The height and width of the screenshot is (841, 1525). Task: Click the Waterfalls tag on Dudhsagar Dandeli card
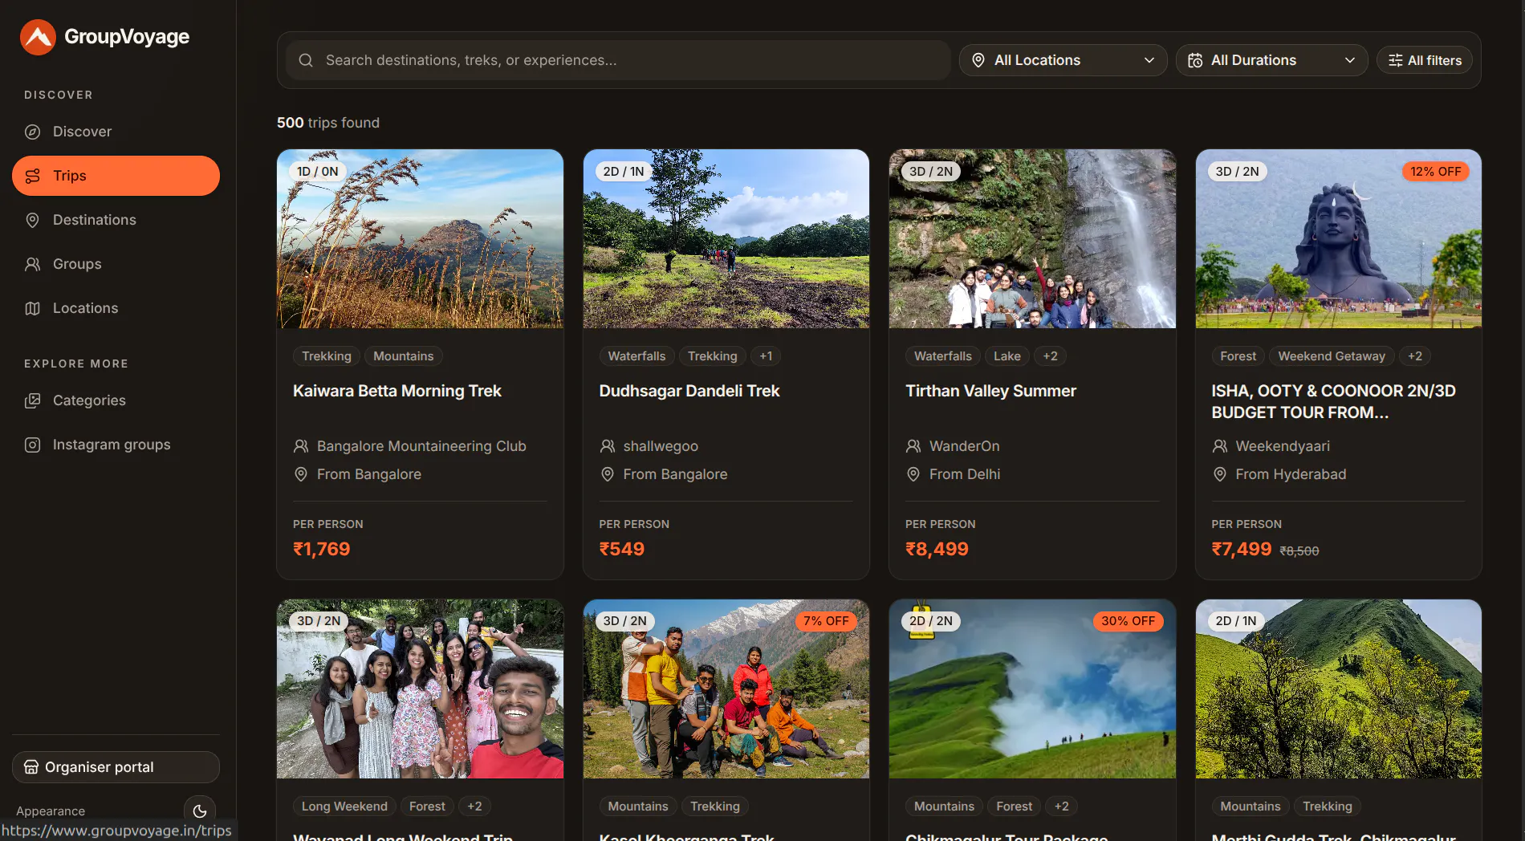[636, 356]
